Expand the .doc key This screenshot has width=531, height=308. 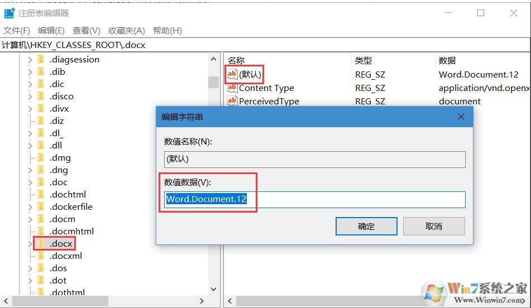(x=30, y=182)
